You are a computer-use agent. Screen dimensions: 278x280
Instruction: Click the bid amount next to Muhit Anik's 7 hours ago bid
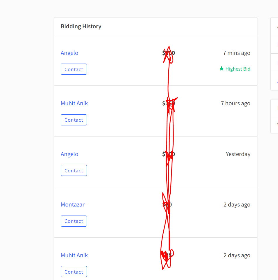(169, 103)
